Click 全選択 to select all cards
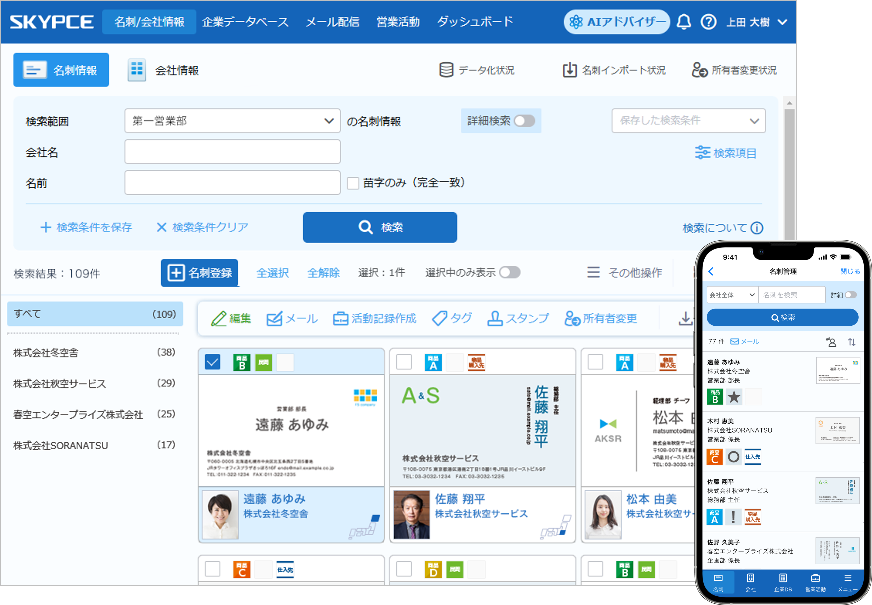The image size is (872, 605). point(272,273)
